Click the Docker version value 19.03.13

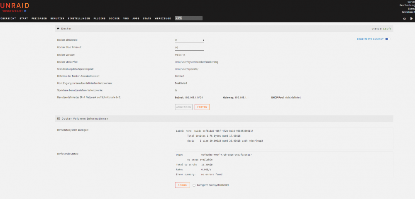click(180, 55)
